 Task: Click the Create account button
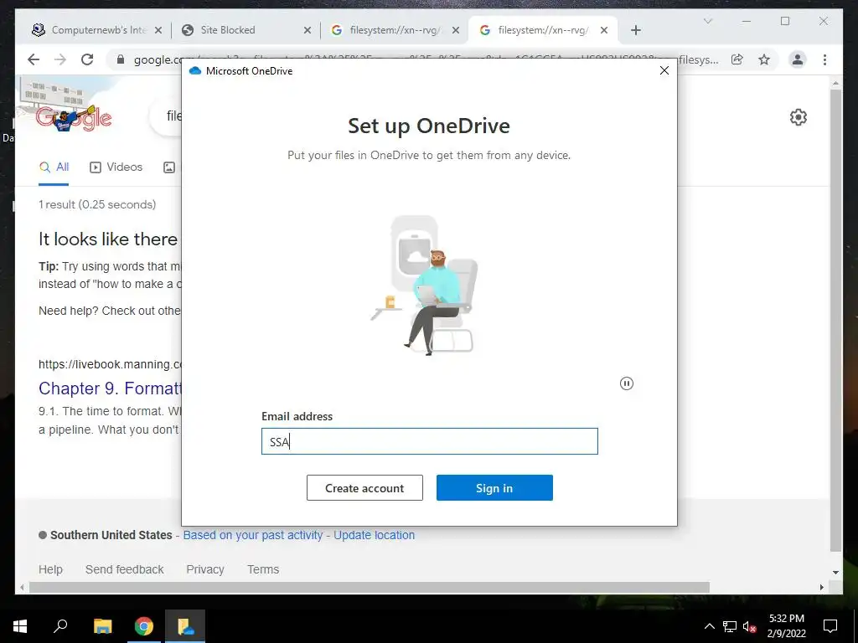point(364,488)
